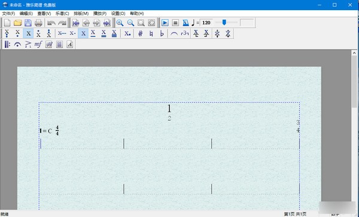Open the accent and articulation marks tool
Screen dimensions: 359x217
28,44
